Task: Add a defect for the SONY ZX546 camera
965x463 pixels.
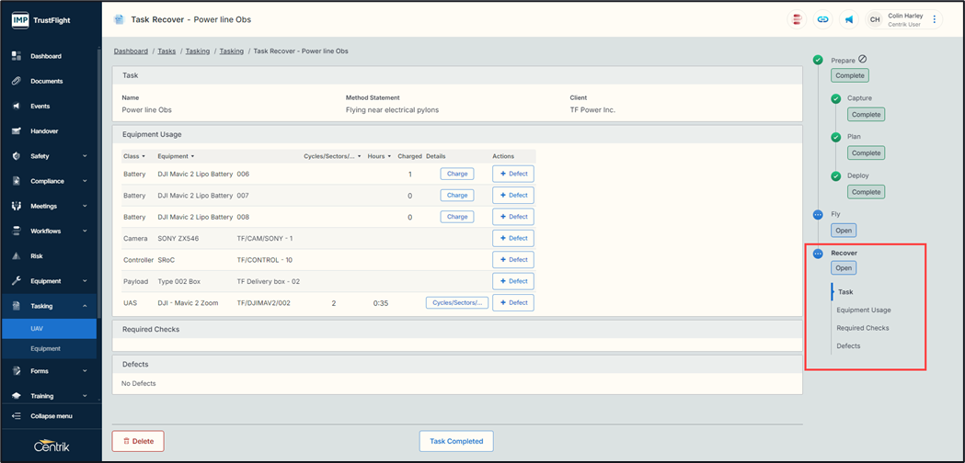Action: (x=513, y=238)
